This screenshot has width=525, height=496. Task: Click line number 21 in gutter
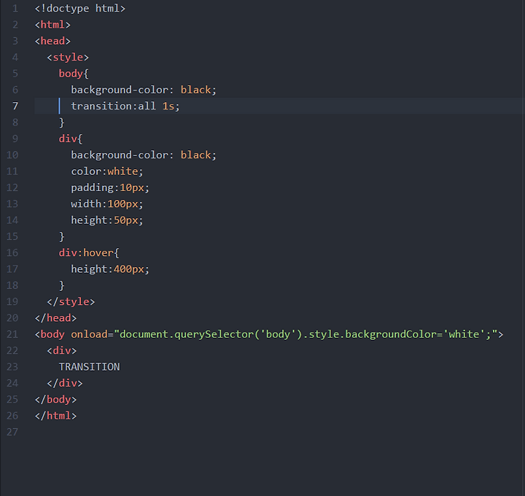12,334
